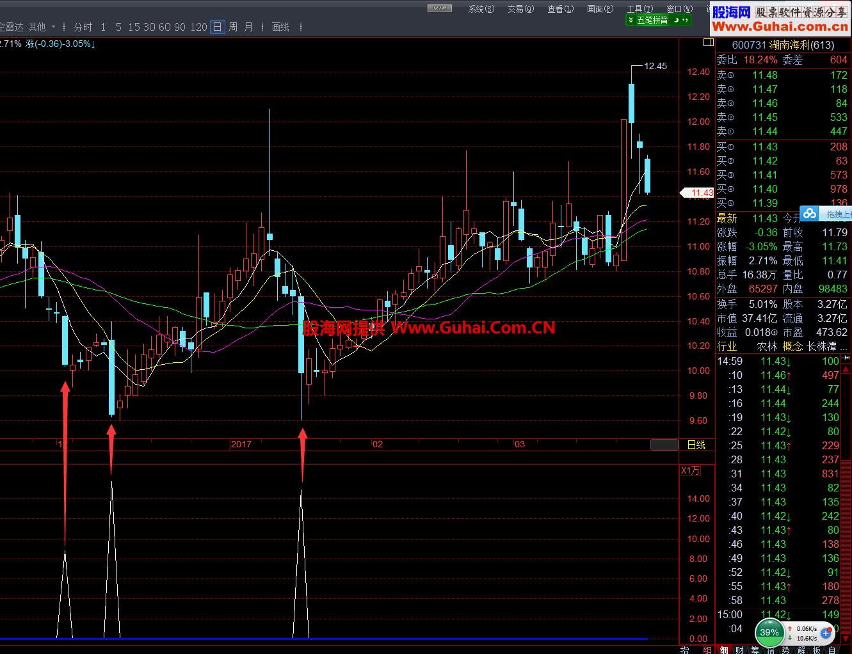Click the Baidu cloud upload icon
This screenshot has width=852, height=654.
[810, 214]
